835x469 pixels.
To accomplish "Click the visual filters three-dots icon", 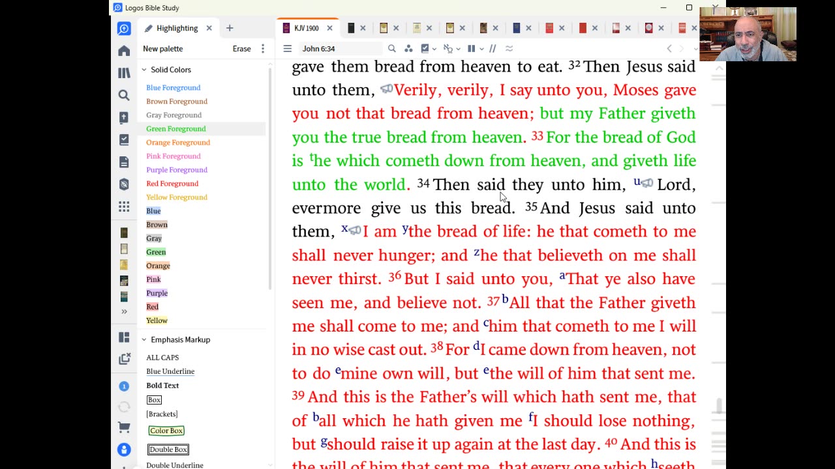I will click(x=408, y=48).
